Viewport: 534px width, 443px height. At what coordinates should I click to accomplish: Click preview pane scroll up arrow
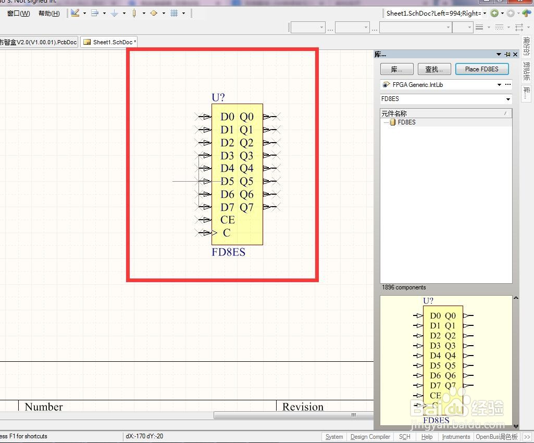pyautogui.click(x=516, y=298)
